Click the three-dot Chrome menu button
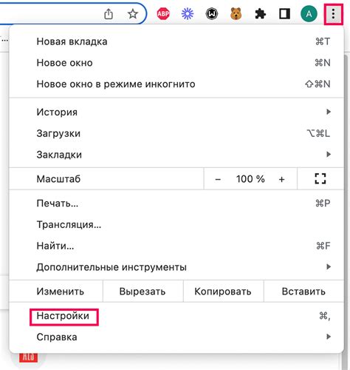 [333, 14]
